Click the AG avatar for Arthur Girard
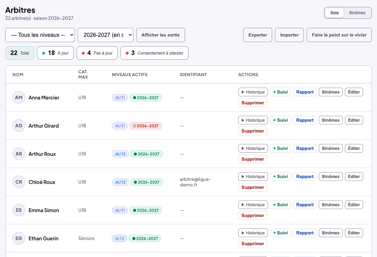Screen dimensions: 377x257 19,126
